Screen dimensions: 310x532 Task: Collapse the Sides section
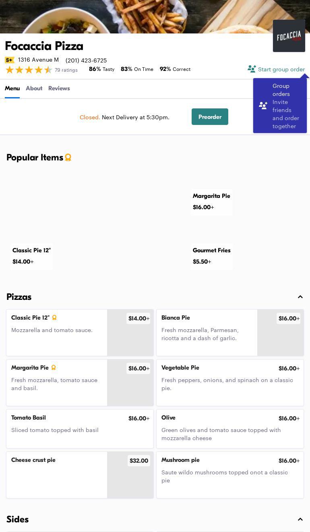coord(300,519)
